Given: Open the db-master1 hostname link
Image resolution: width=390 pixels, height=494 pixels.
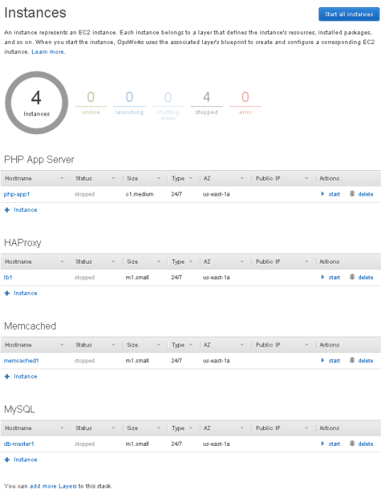Looking at the screenshot, I should pyautogui.click(x=19, y=444).
